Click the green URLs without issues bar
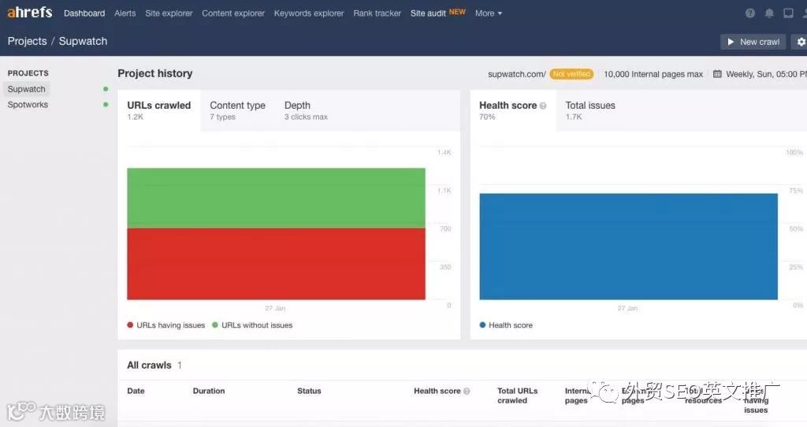 (277, 198)
